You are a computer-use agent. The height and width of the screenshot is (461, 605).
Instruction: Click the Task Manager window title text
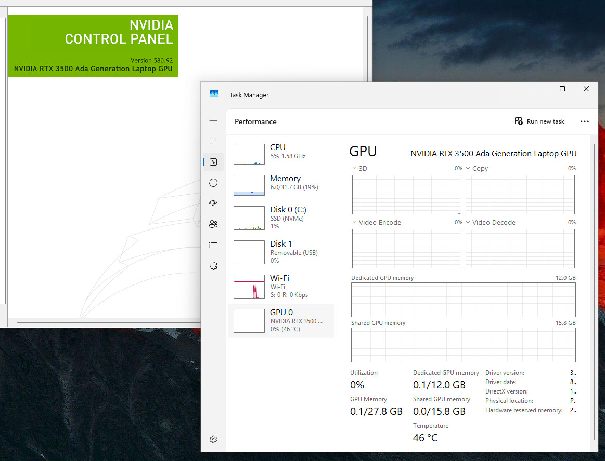249,94
